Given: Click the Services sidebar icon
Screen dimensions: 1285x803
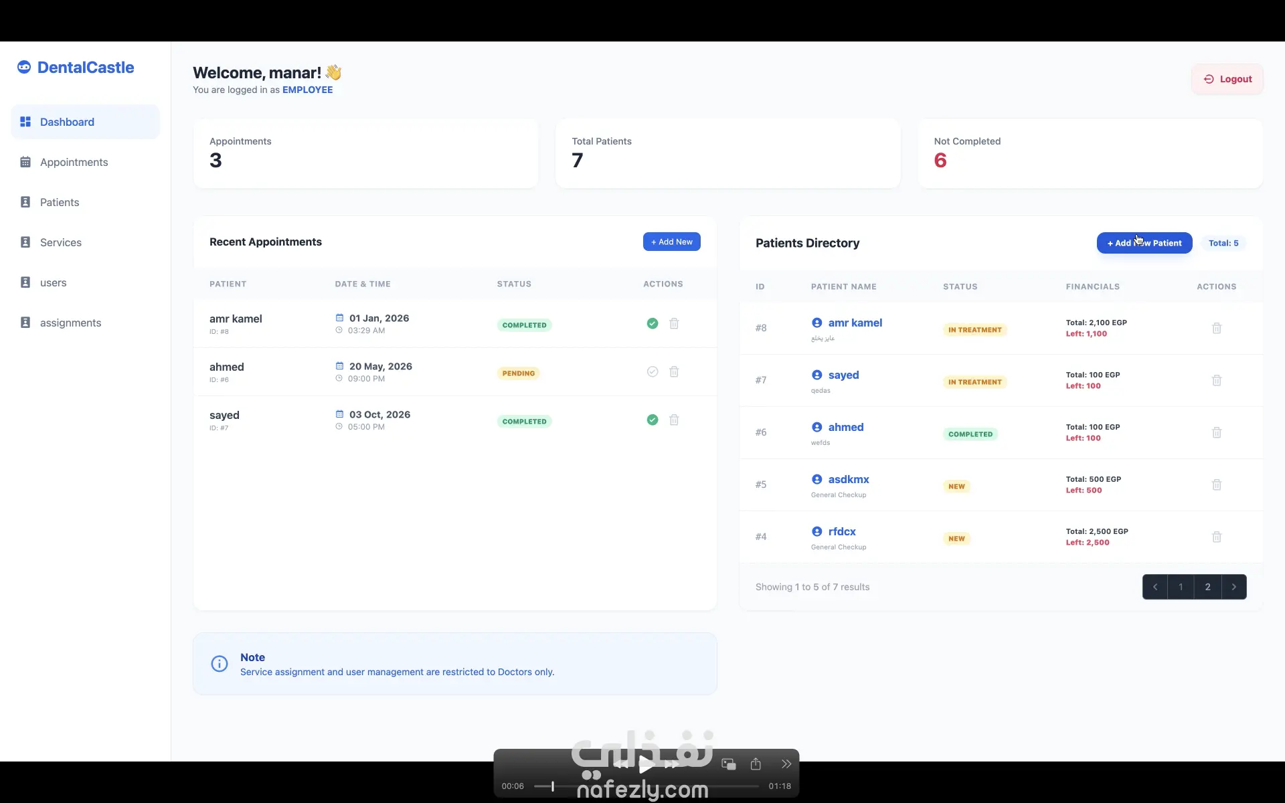Looking at the screenshot, I should (25, 242).
